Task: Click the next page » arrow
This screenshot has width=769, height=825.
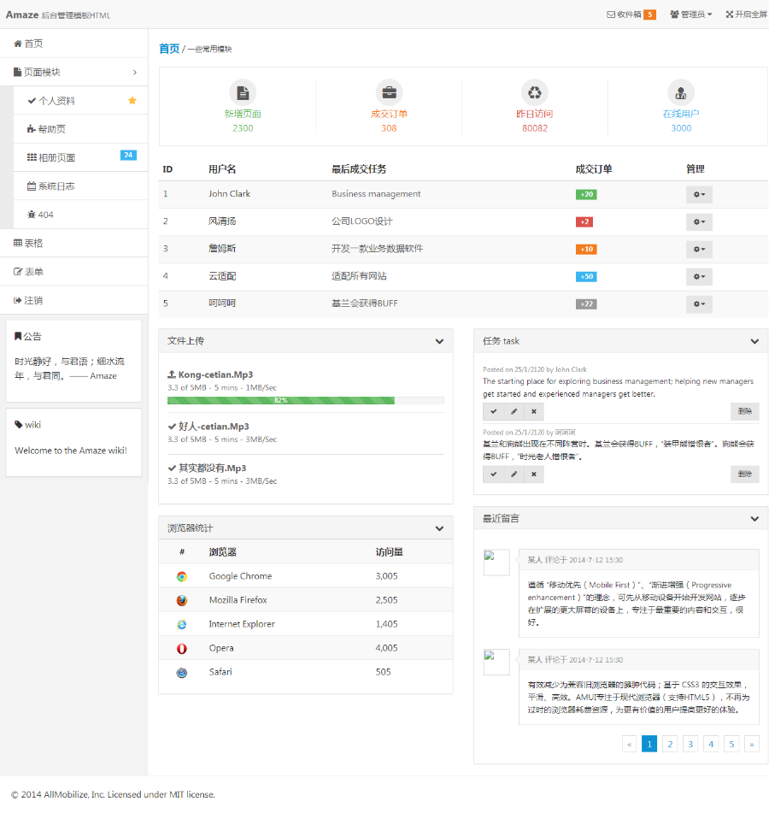Action: click(x=752, y=744)
